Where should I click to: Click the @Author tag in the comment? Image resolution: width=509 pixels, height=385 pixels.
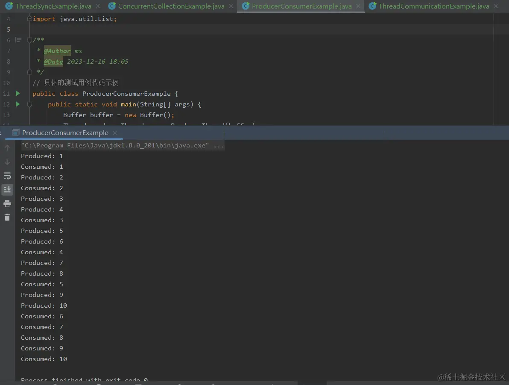pyautogui.click(x=57, y=51)
